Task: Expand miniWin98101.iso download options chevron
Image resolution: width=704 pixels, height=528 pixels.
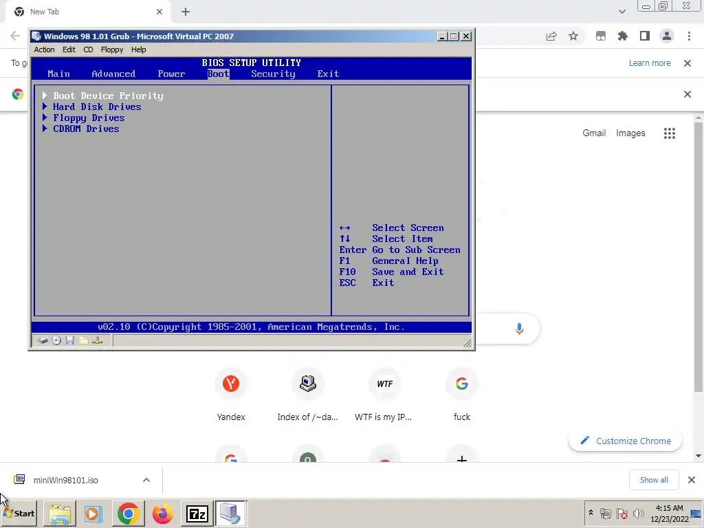Action: (146, 480)
